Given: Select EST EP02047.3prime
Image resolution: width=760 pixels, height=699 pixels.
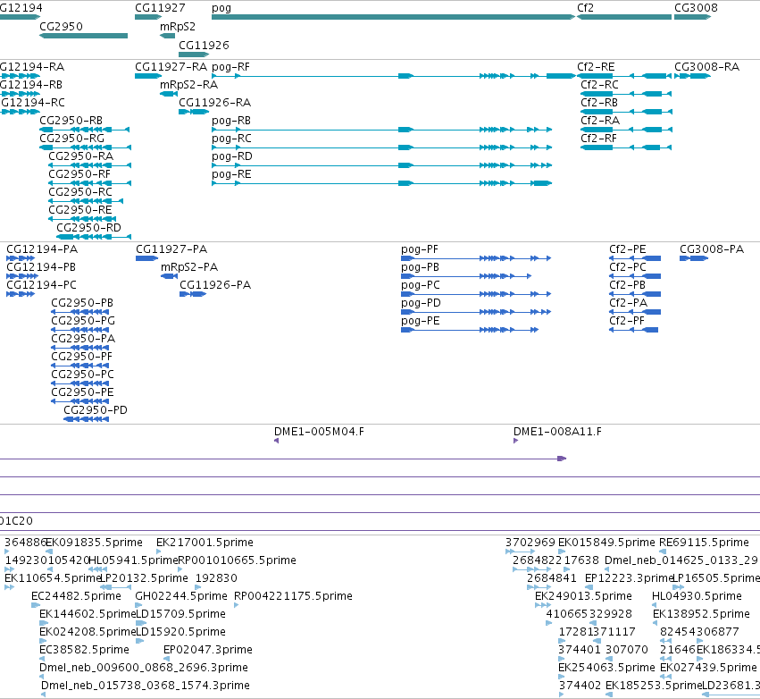Looking at the screenshot, I should pos(166,659).
